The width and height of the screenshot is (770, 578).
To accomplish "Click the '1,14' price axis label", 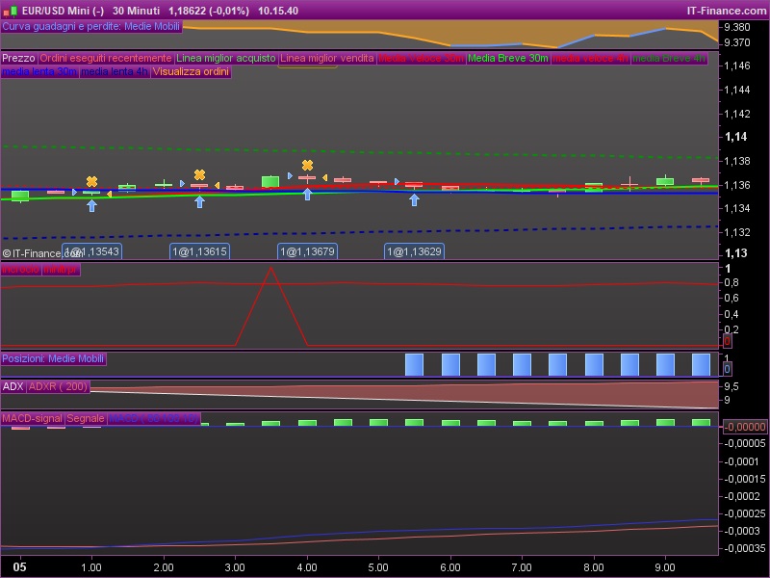I will tap(736, 137).
